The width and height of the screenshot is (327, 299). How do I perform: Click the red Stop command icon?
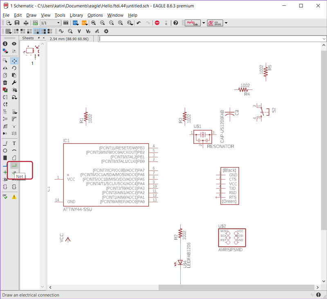pos(157,23)
